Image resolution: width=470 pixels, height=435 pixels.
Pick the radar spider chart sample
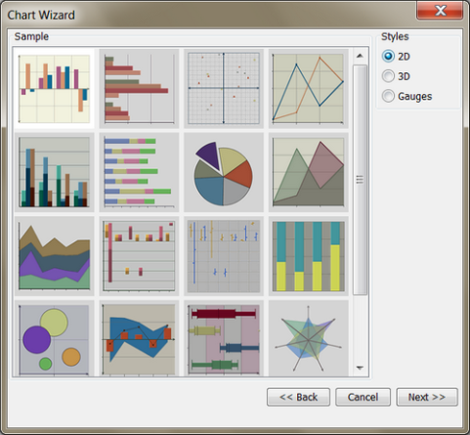(309, 339)
